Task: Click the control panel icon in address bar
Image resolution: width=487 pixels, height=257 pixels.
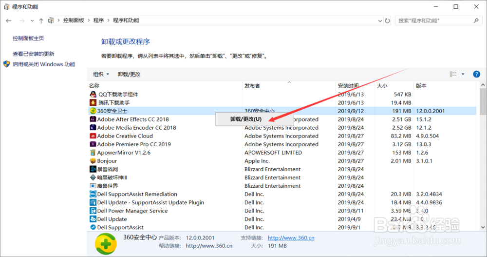Action: click(51, 20)
